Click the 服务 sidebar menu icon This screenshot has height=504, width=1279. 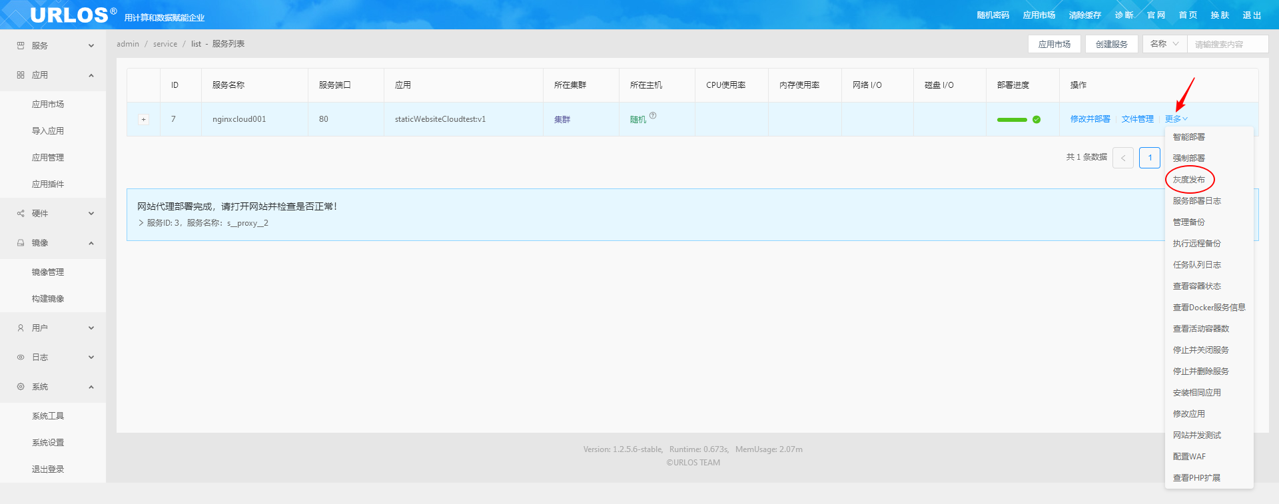click(21, 46)
